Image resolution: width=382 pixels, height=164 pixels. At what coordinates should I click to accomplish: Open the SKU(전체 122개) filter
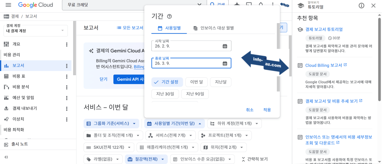(109, 147)
